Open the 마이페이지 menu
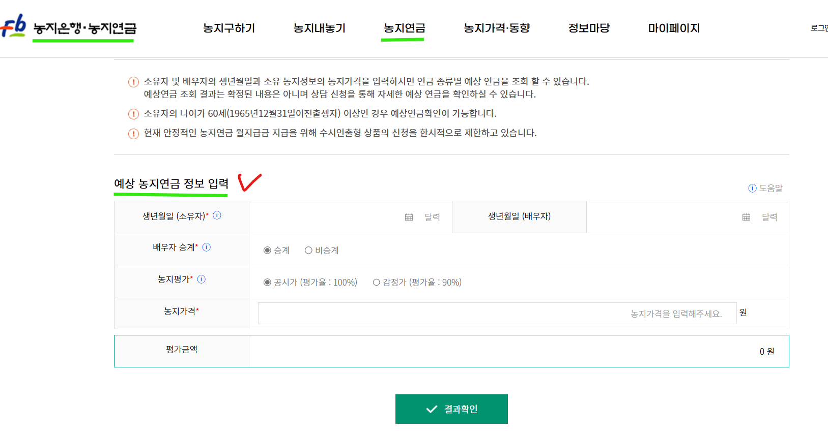This screenshot has height=437, width=828. [x=674, y=28]
